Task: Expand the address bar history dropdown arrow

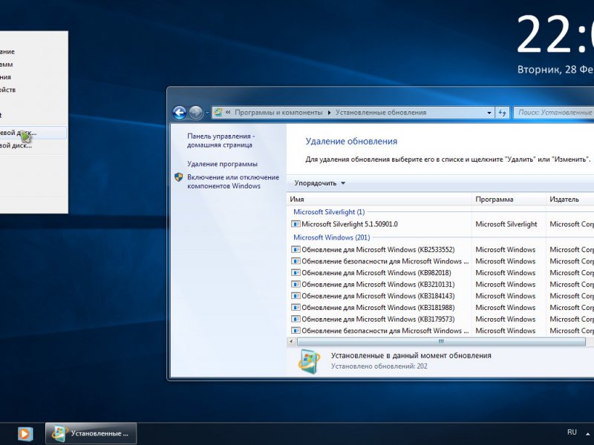Action: tap(489, 113)
